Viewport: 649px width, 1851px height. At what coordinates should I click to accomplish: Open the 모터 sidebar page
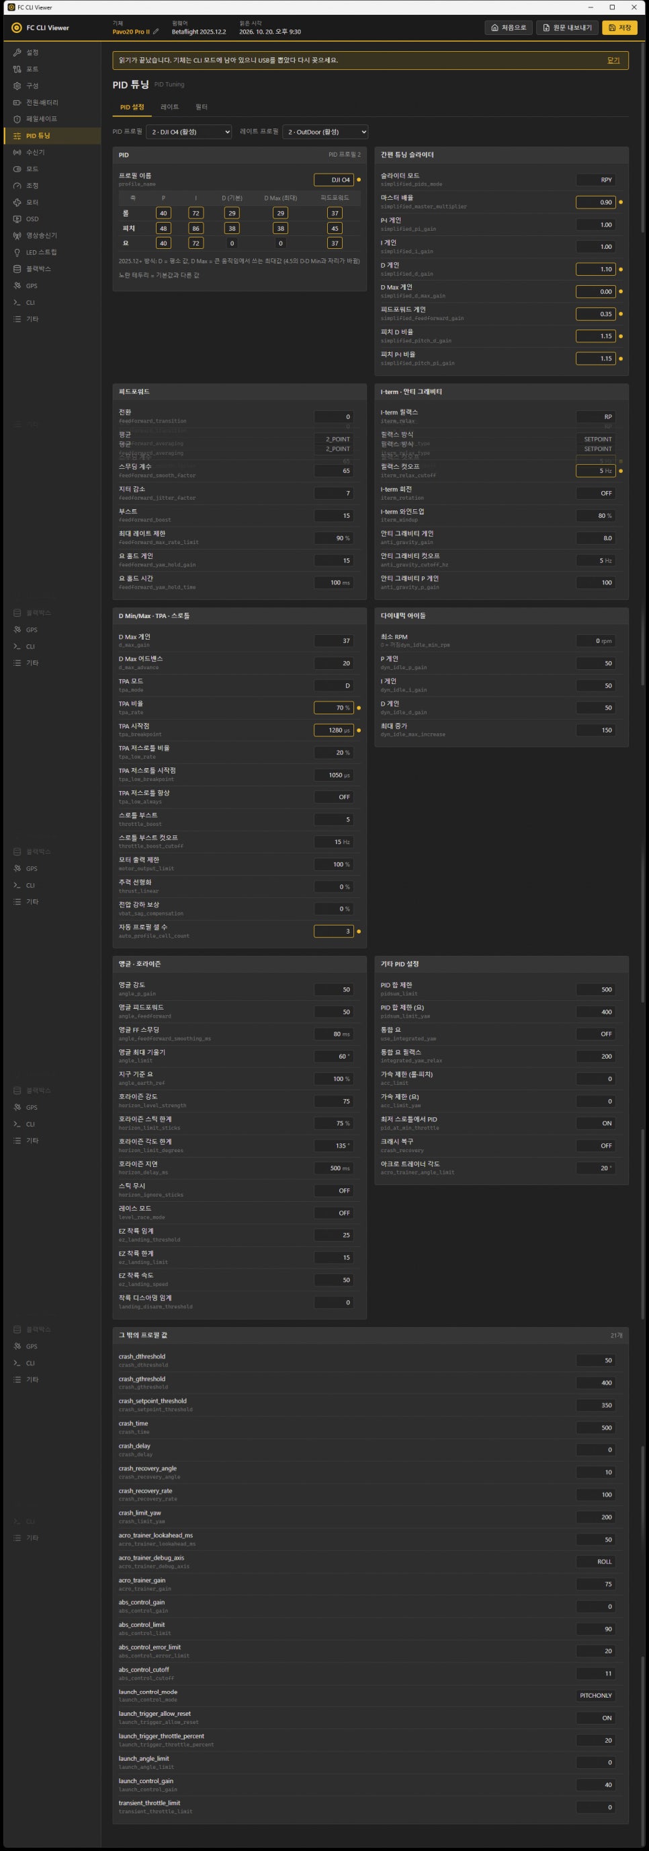pos(52,202)
